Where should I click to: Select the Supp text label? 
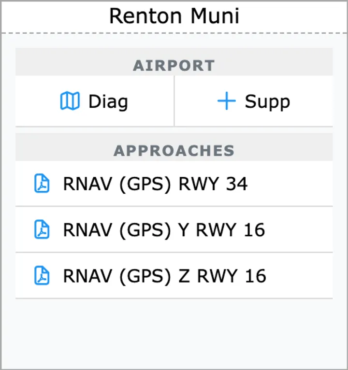tap(267, 102)
